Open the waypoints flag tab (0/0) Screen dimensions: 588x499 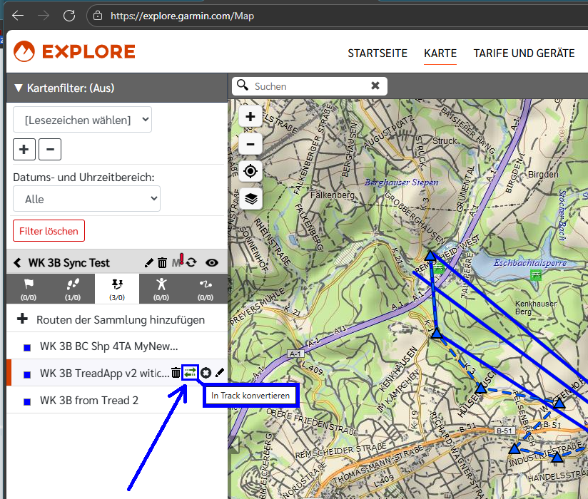(29, 289)
